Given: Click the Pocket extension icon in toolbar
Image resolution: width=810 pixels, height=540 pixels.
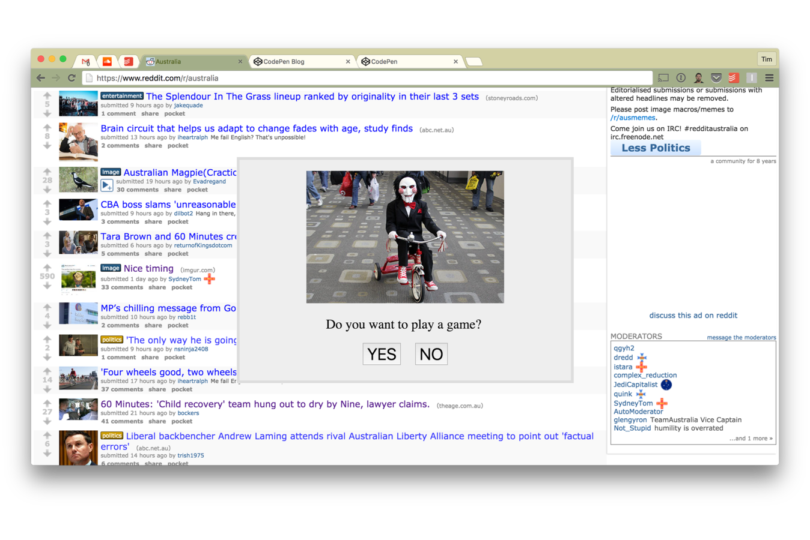Looking at the screenshot, I should pos(716,78).
